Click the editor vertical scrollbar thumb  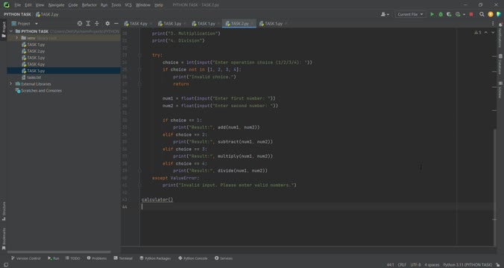tap(494, 173)
